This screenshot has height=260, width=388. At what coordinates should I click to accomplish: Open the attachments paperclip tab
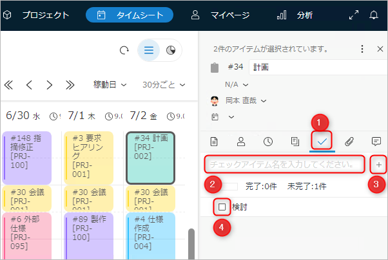point(349,141)
